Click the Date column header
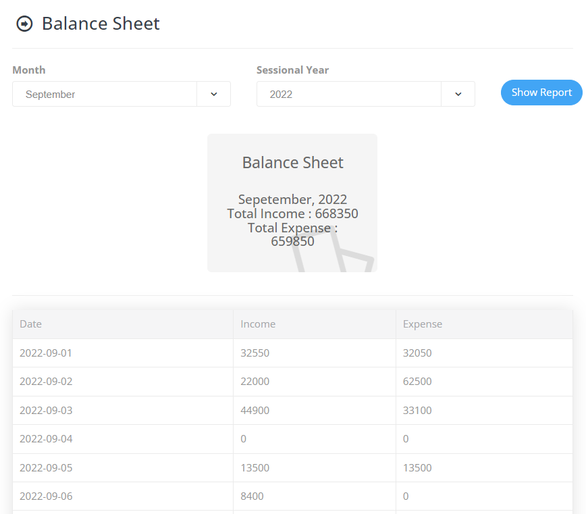586x514 pixels. pyautogui.click(x=30, y=324)
